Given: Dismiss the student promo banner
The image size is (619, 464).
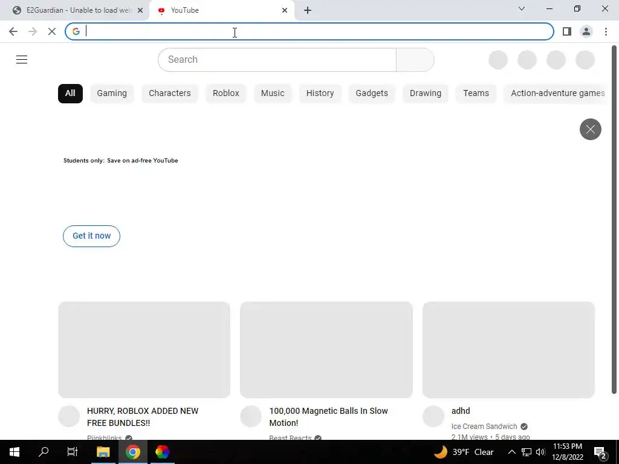Looking at the screenshot, I should tap(590, 129).
